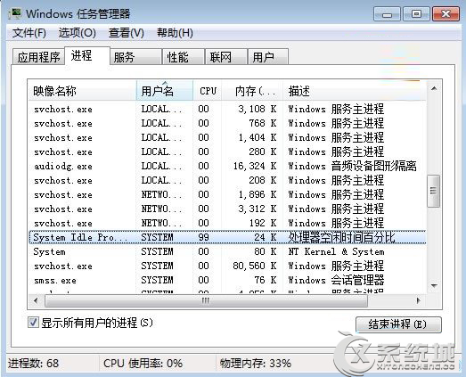This screenshot has width=466, height=377.
Task: Click the horizontal scrollbar left arrow
Action: [36, 300]
